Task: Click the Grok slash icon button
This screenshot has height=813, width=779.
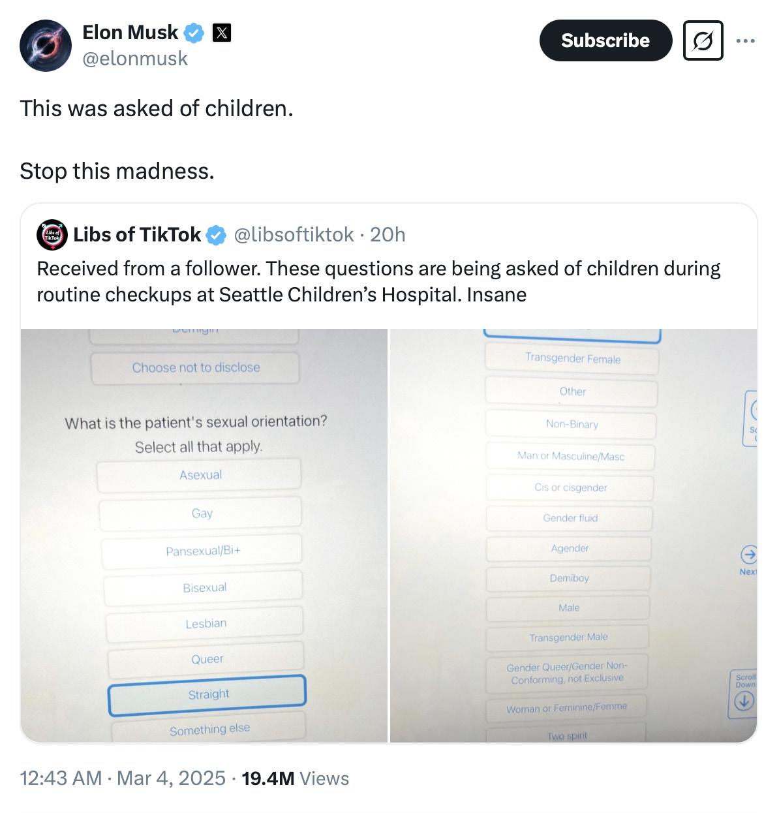Action: click(x=703, y=41)
